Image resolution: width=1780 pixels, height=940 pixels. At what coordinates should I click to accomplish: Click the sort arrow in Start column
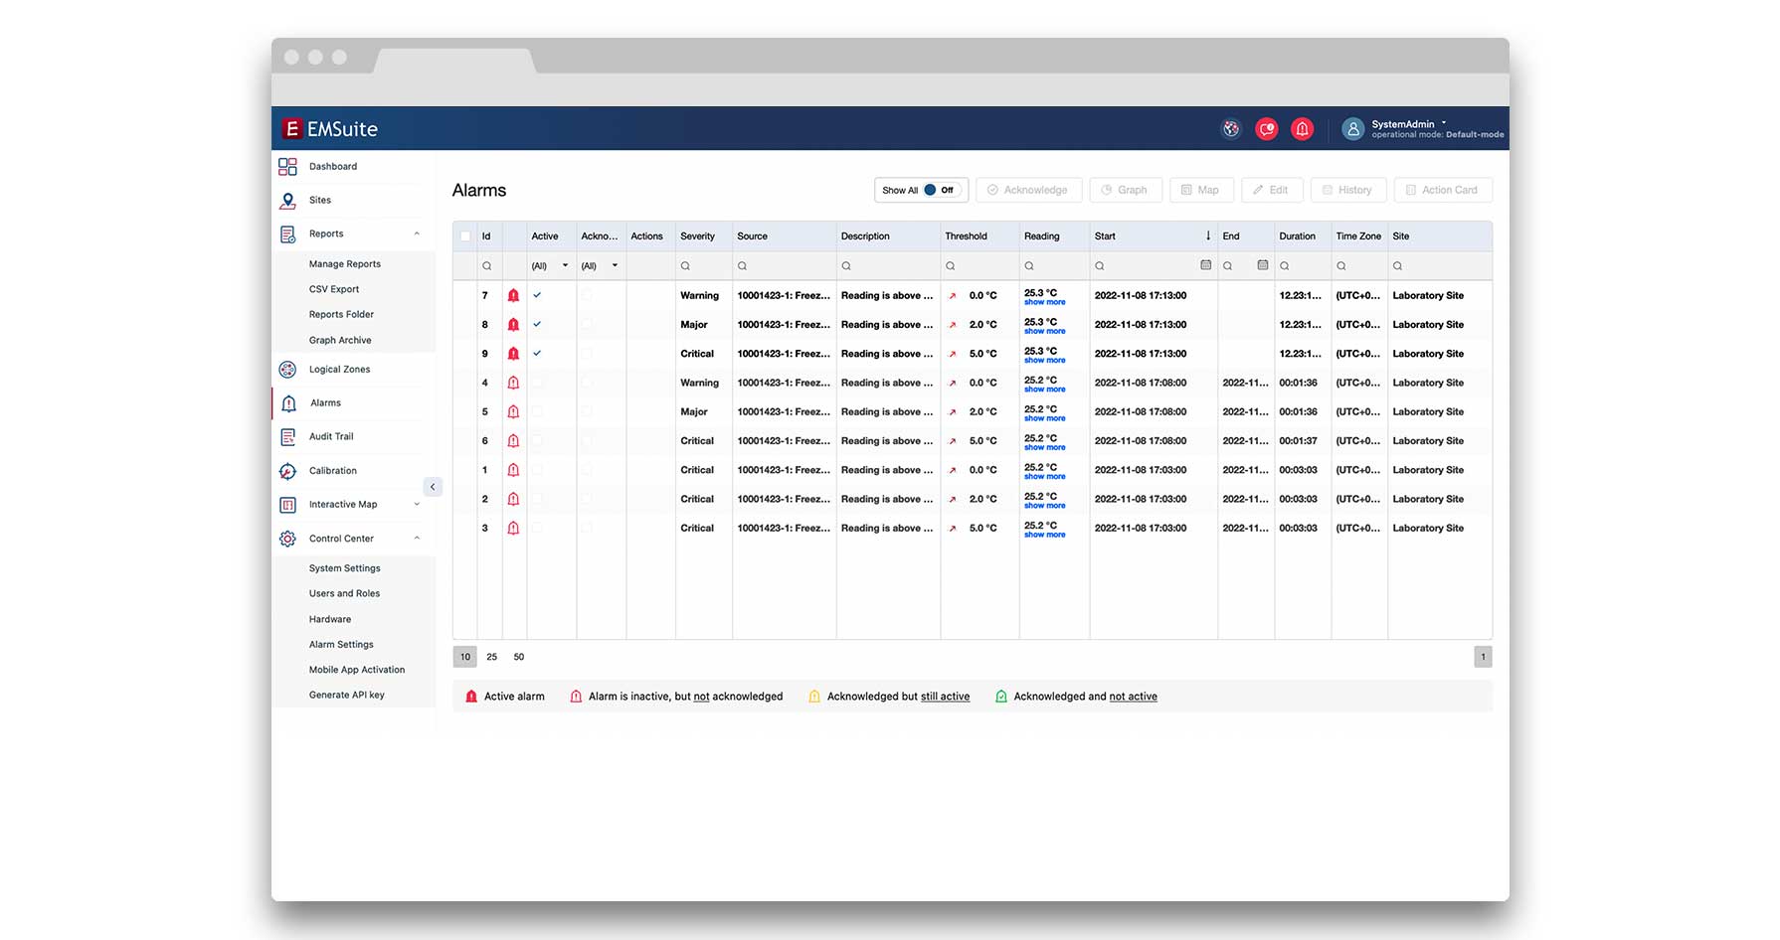pos(1208,236)
